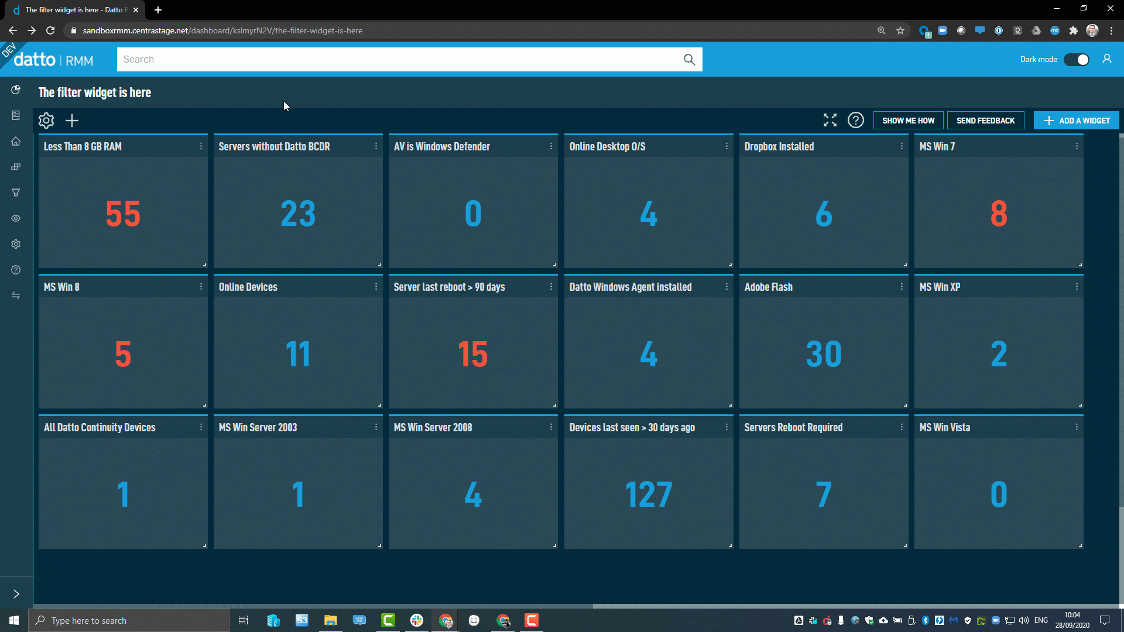Open the document list sidebar icon
This screenshot has height=632, width=1124.
pos(16,115)
